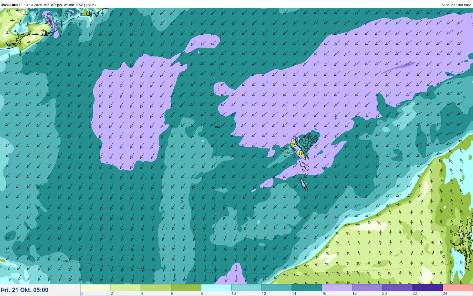Click the '60N' latitude label

pos(66,261)
